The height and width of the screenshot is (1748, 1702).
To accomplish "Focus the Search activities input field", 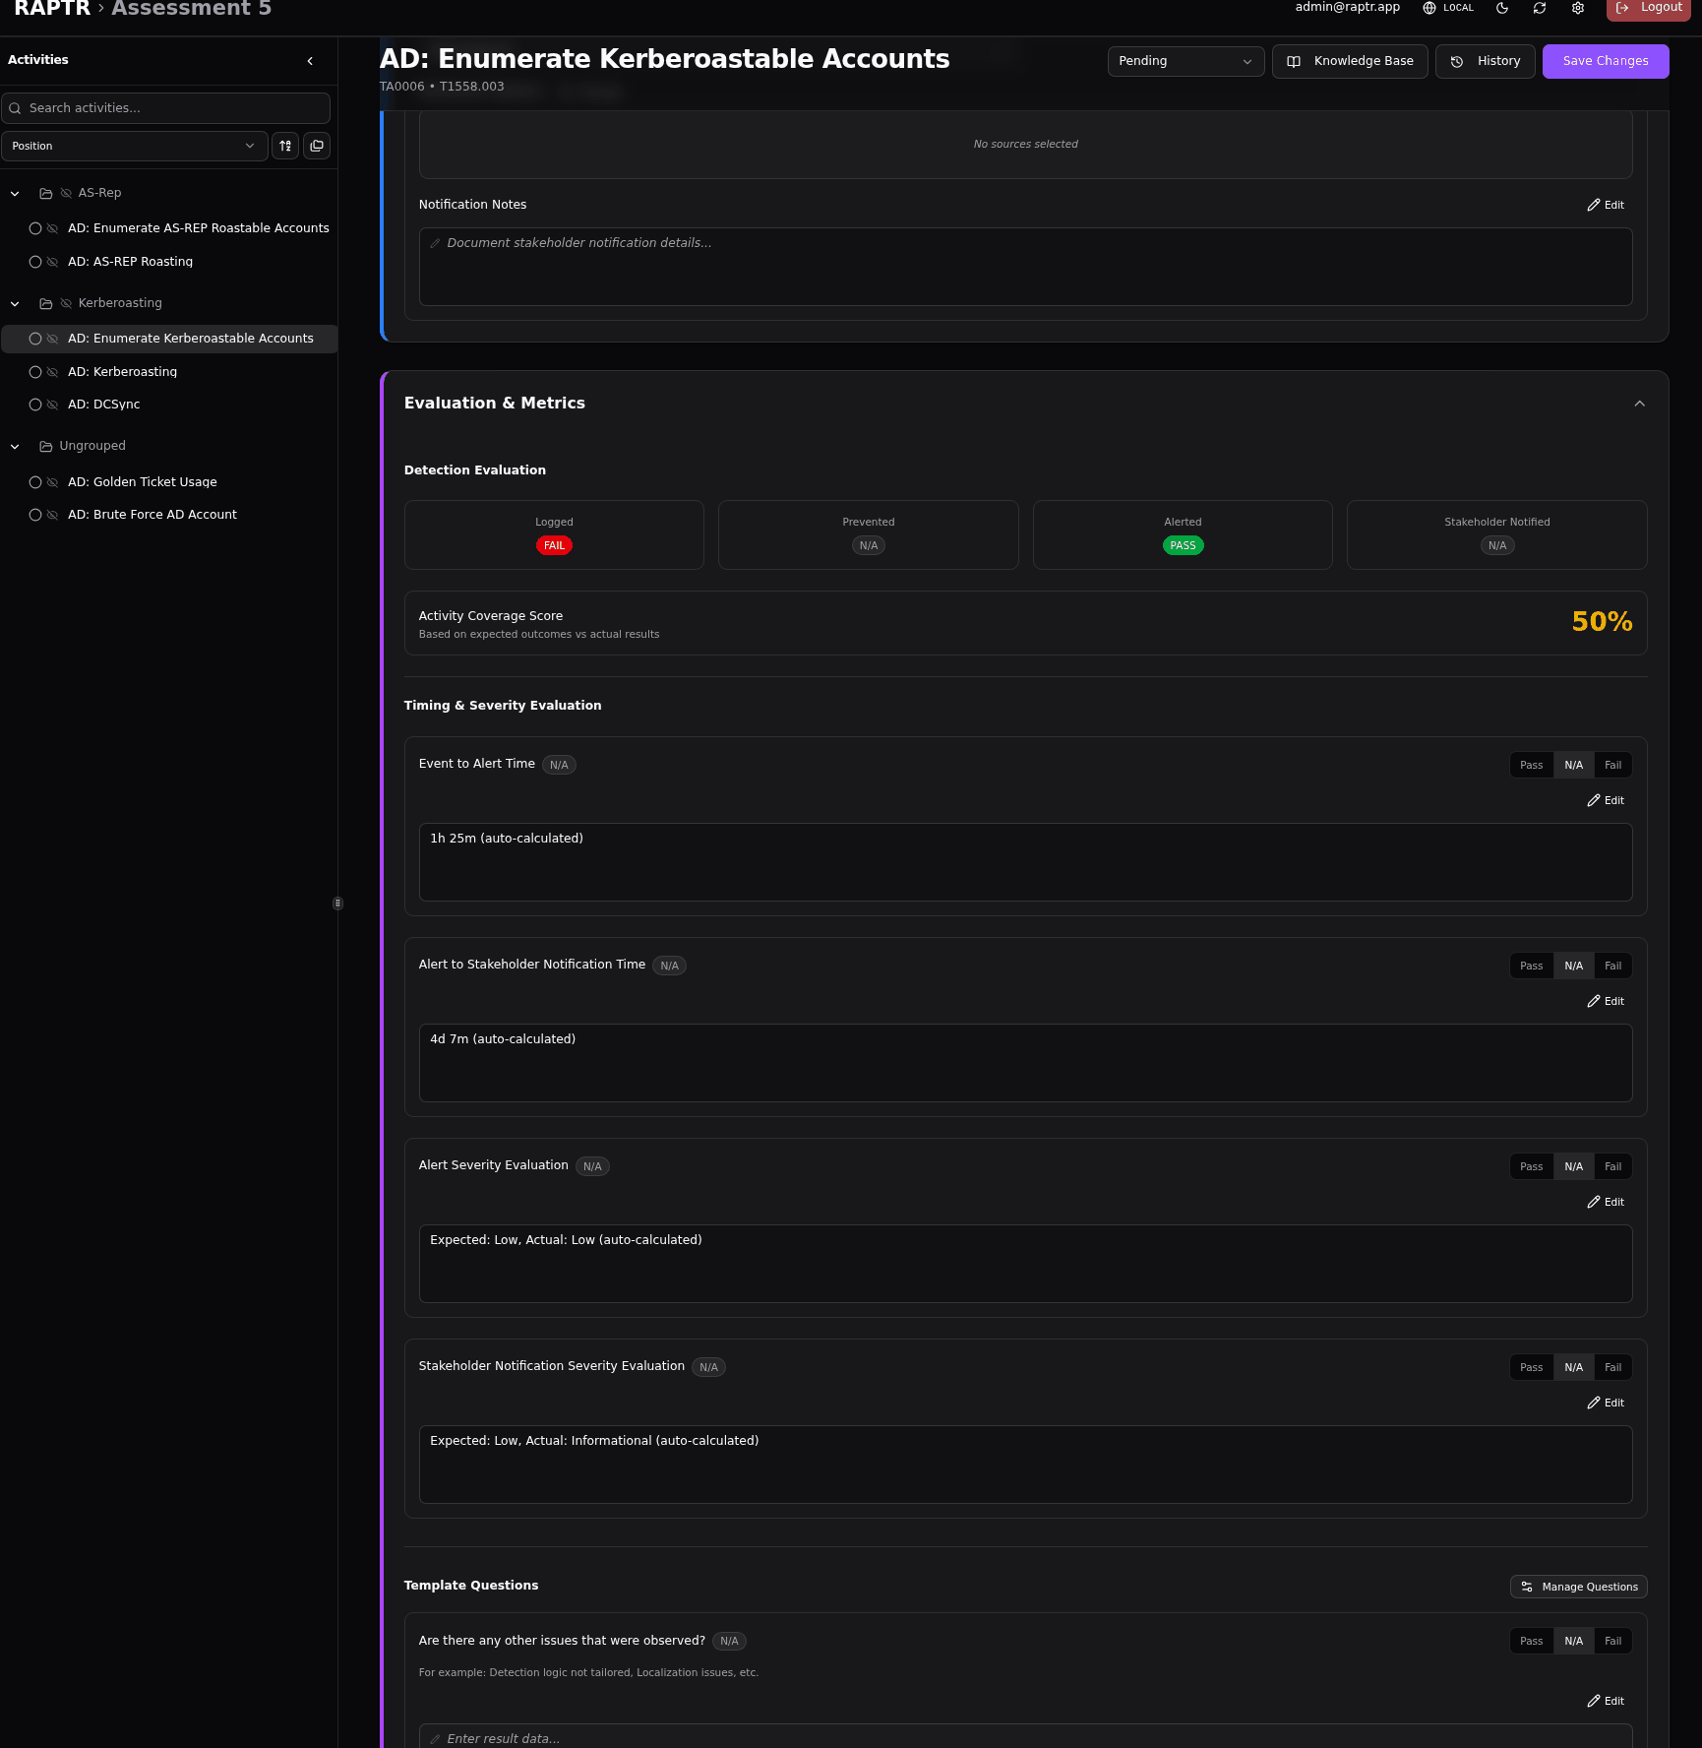I will pos(167,108).
